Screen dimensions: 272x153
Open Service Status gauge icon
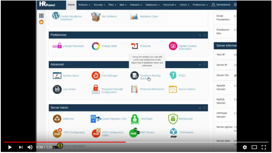pos(173,89)
